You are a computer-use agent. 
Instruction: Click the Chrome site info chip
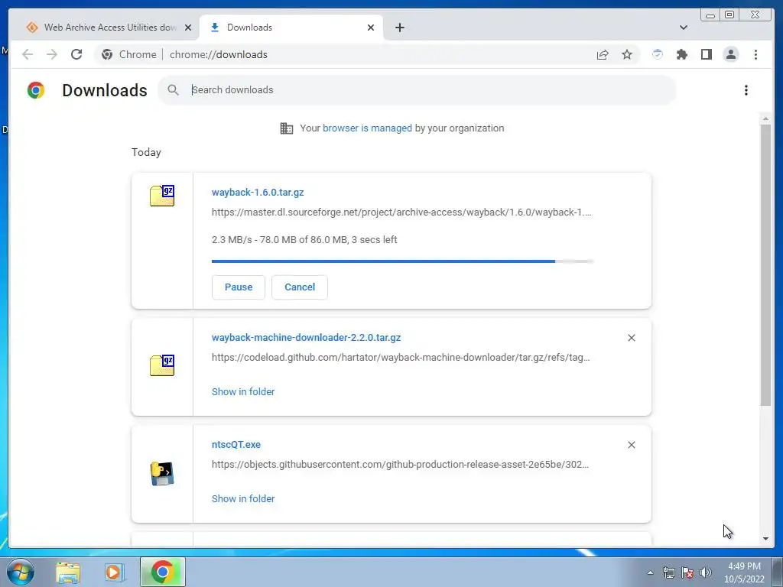click(x=128, y=54)
